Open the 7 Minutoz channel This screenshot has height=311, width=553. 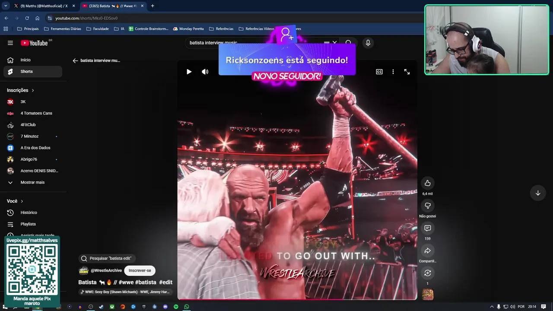click(x=33, y=136)
